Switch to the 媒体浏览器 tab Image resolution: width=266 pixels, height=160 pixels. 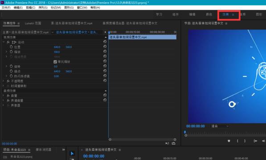[x=43, y=150]
